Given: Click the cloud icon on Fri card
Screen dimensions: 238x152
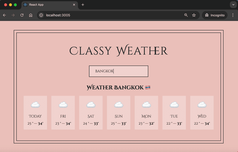Looking at the screenshot, I should click(x=63, y=105).
